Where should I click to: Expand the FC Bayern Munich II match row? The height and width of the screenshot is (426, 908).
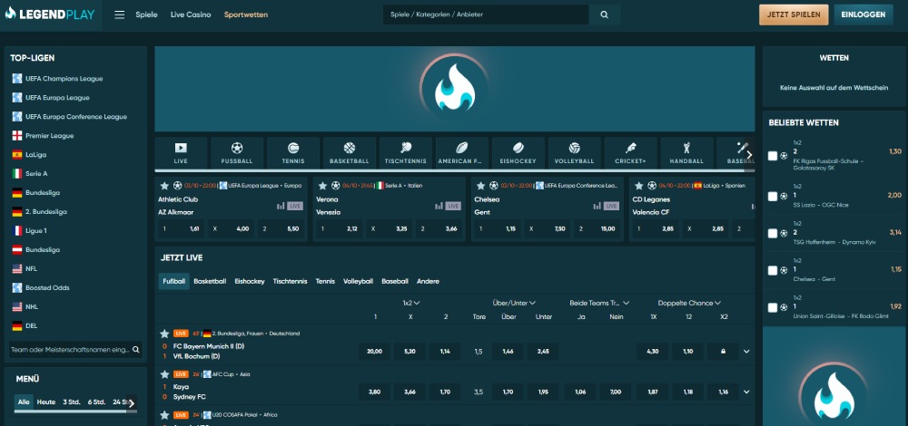coord(746,351)
